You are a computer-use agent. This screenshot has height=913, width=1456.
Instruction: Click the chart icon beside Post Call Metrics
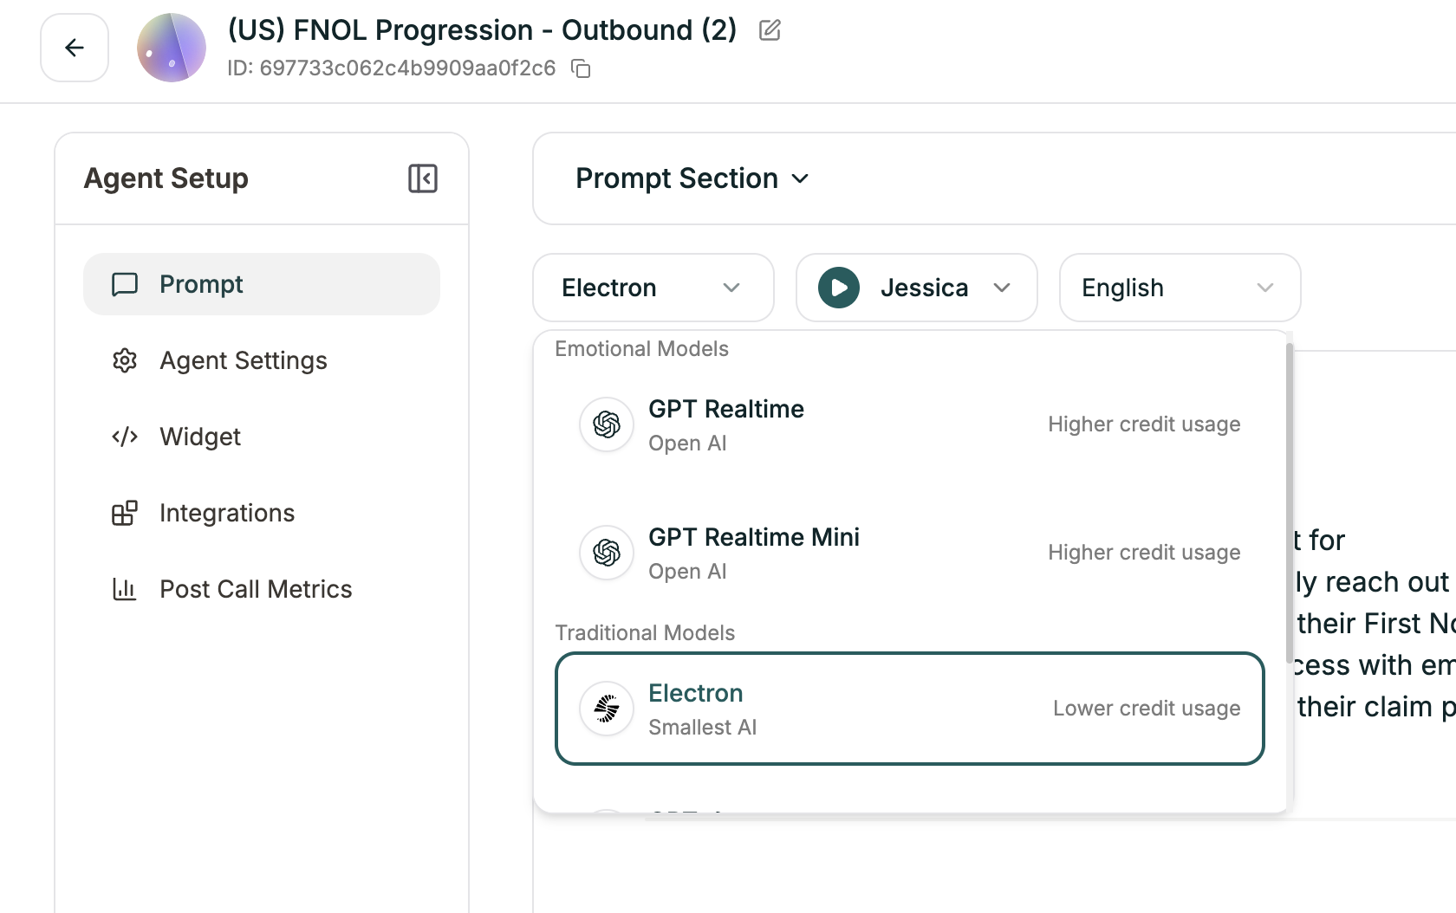pos(125,589)
